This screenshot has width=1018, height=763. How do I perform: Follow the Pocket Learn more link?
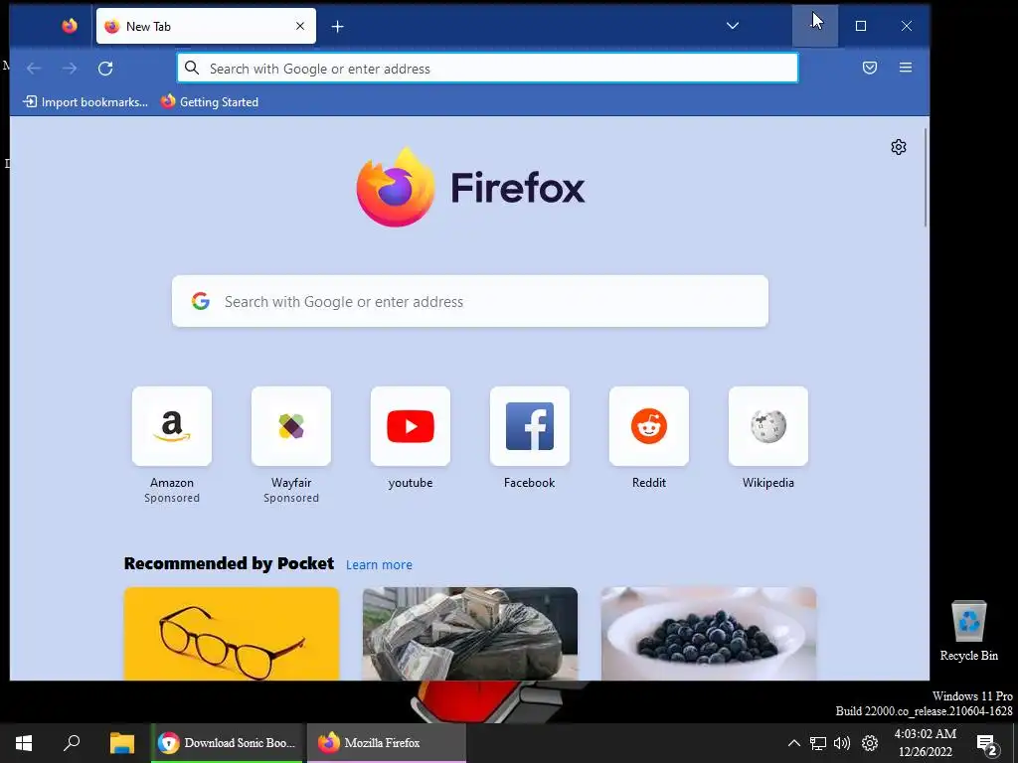click(x=379, y=564)
